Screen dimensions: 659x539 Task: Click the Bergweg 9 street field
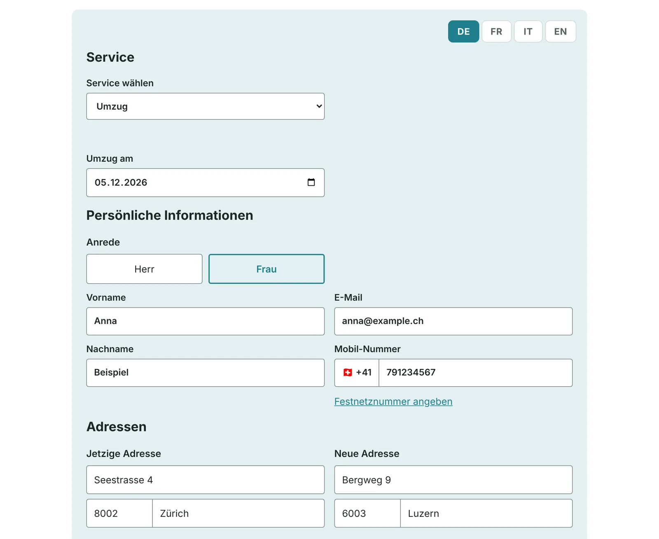tap(453, 480)
